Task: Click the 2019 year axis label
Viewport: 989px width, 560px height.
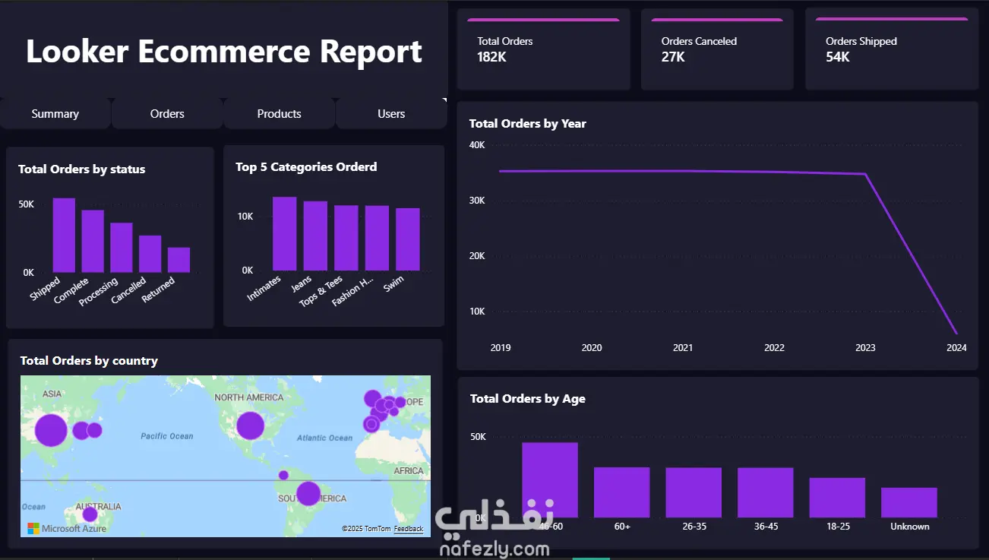Action: click(501, 348)
